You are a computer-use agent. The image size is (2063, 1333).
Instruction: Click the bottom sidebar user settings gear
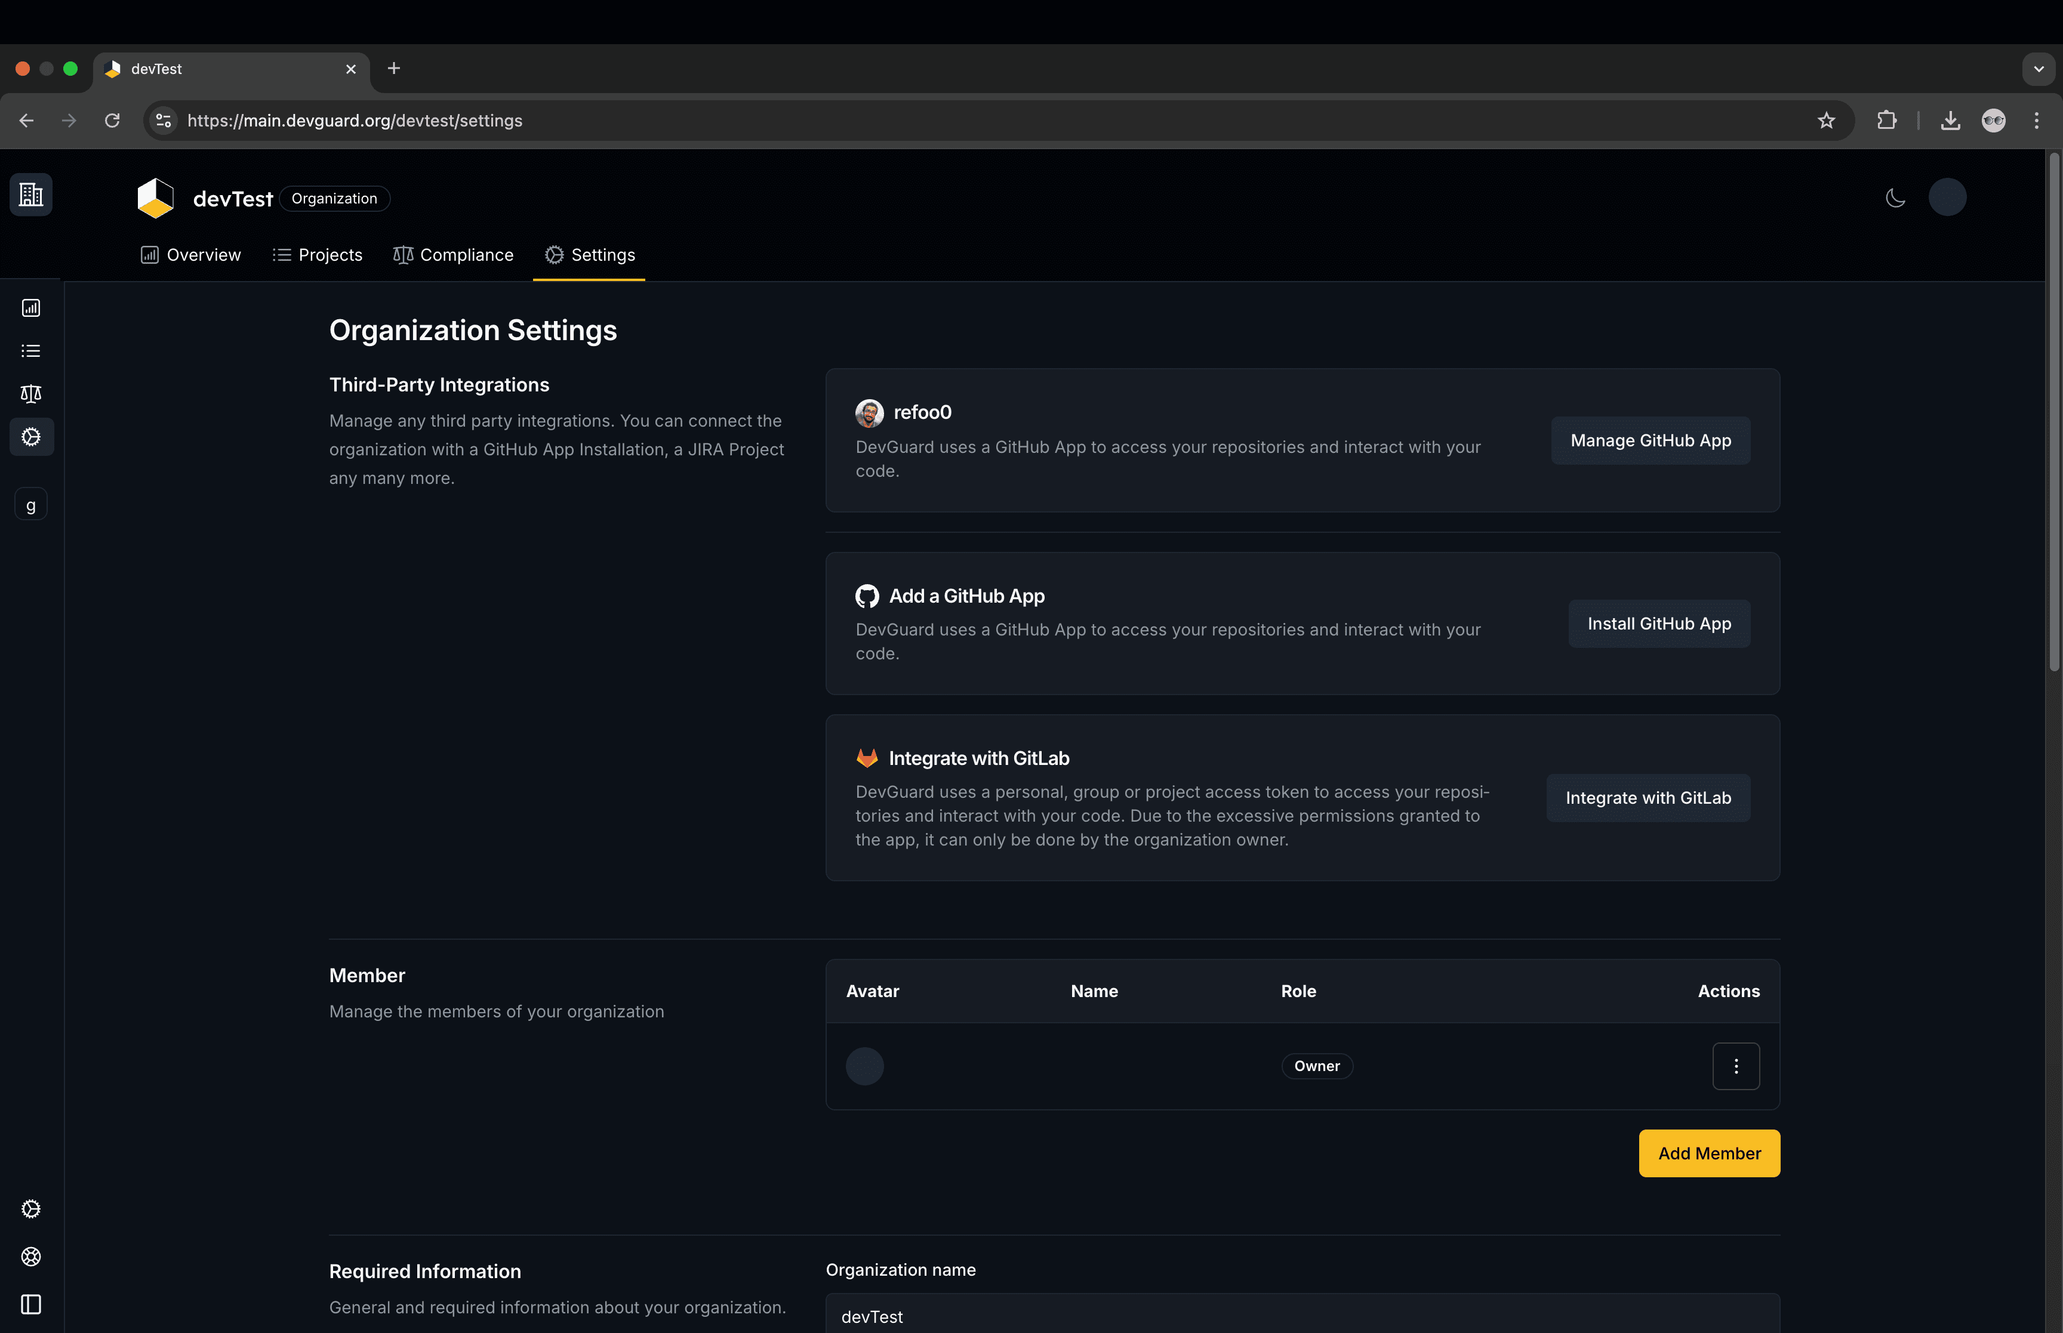point(31,1209)
